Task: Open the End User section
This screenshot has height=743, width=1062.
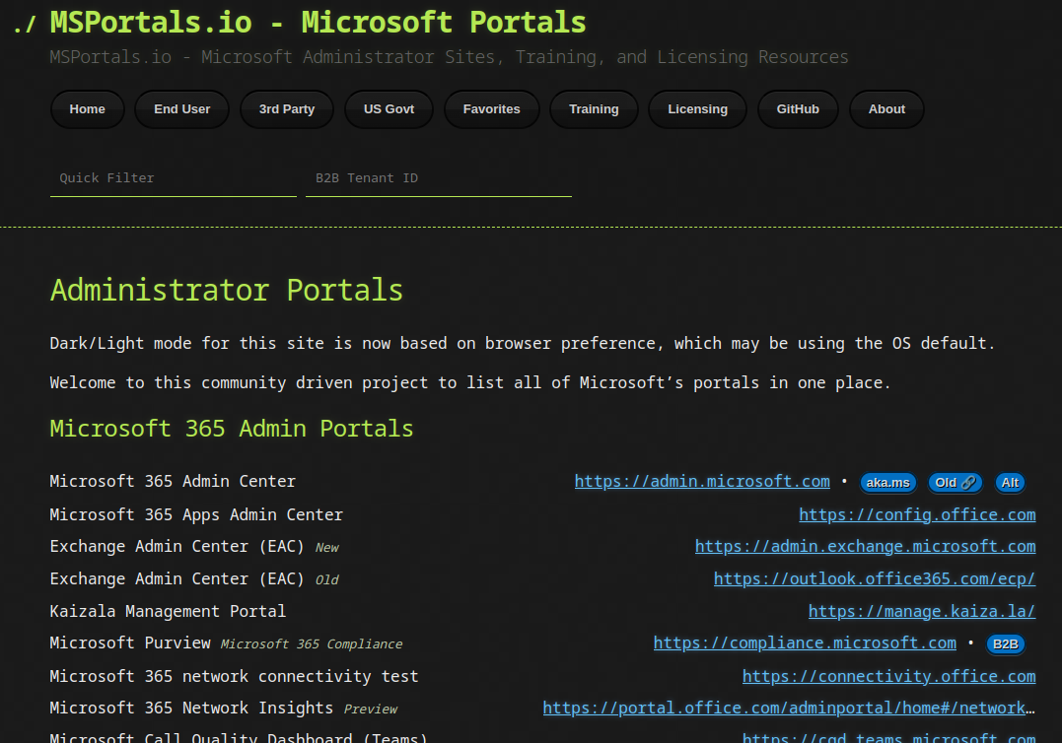Action: pos(181,109)
